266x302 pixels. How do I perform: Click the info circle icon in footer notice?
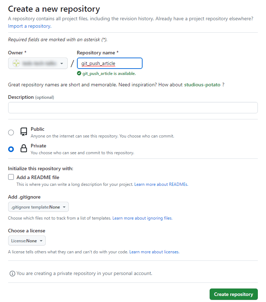(12, 274)
